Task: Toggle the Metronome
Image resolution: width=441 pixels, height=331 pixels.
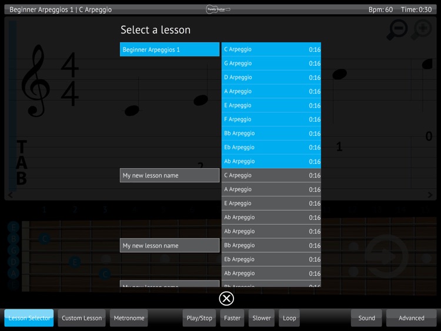Action: tap(129, 318)
